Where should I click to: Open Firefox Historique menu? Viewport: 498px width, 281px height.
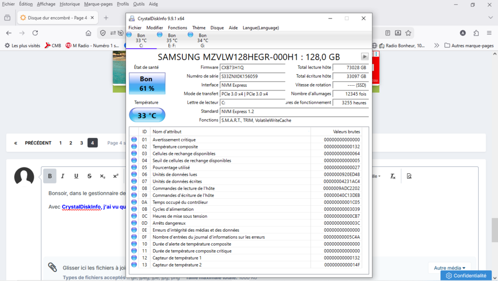[x=70, y=4]
